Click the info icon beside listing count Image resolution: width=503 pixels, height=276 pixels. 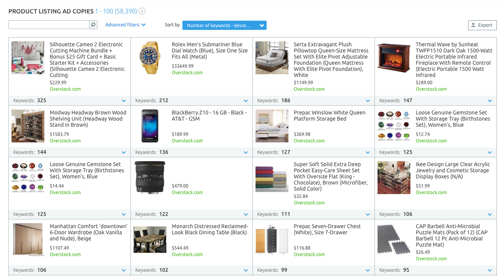click(x=142, y=11)
